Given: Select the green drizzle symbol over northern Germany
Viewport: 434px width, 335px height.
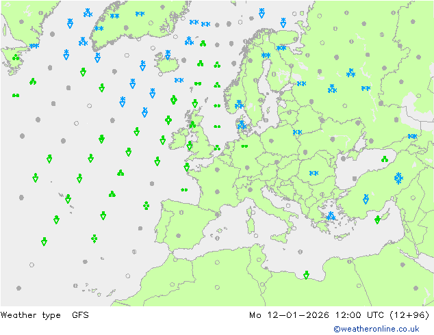Looking at the screenshot, I should (x=244, y=146).
